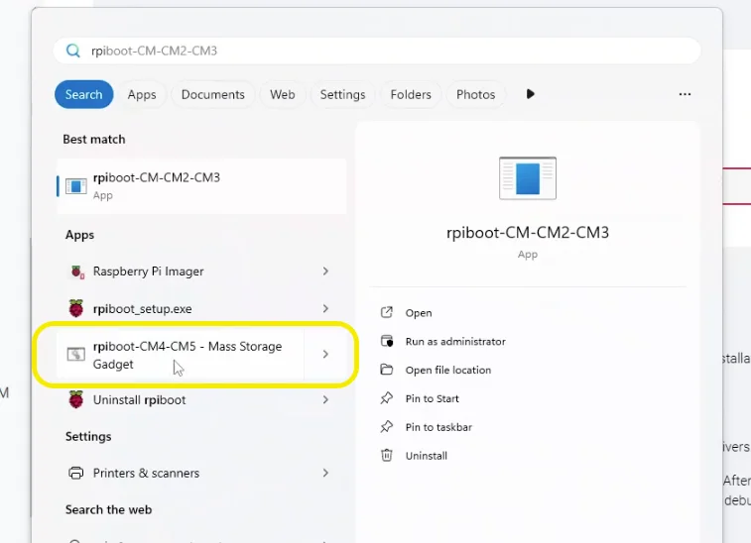The height and width of the screenshot is (543, 751).
Task: Expand the rpiboot-CM4-CM5 Mass Storage Gadget chevron
Action: tap(325, 355)
